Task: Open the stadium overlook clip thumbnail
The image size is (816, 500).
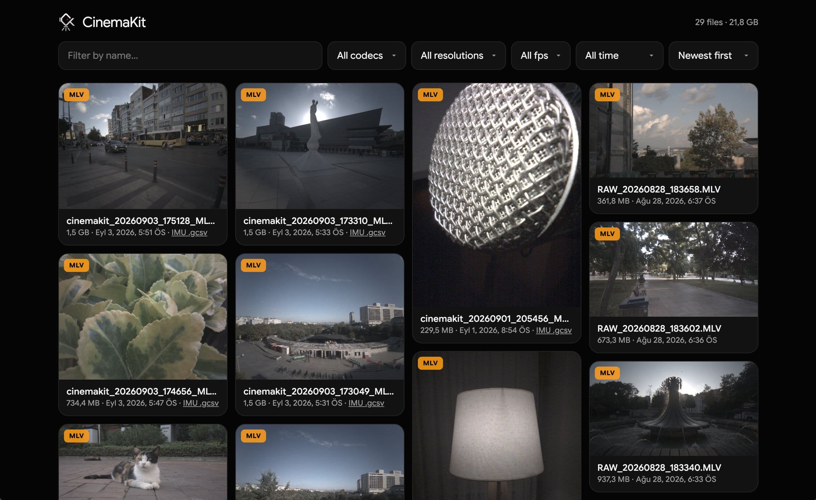Action: [320, 317]
